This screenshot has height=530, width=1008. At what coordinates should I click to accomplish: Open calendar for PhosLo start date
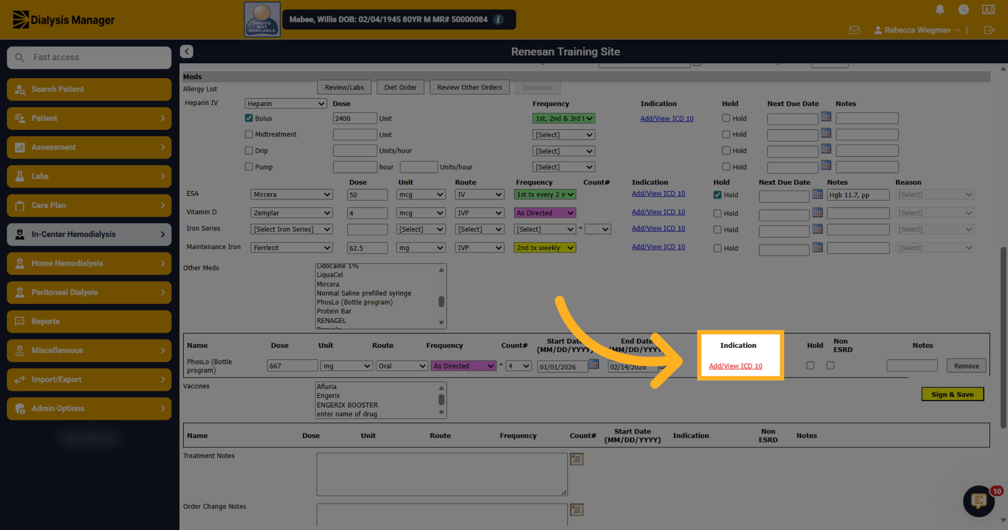point(593,364)
